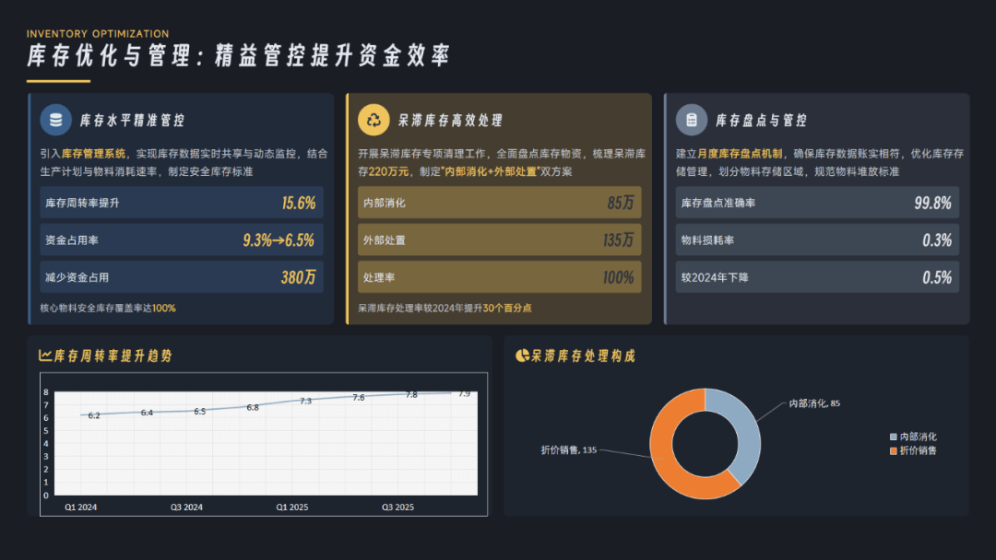Click the 物料损耗率 0.3% row
Viewport: 996px width, 560px height.
coord(816,240)
